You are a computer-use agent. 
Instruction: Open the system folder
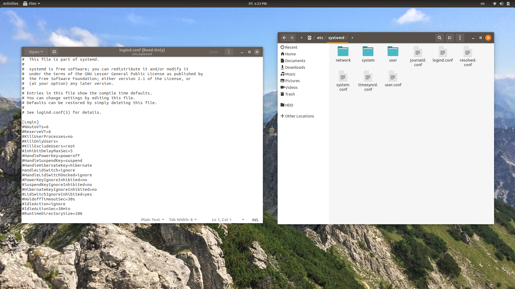click(x=368, y=54)
